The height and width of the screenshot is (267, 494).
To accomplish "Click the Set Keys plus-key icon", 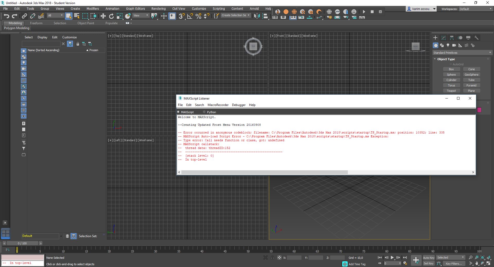I will (416, 260).
